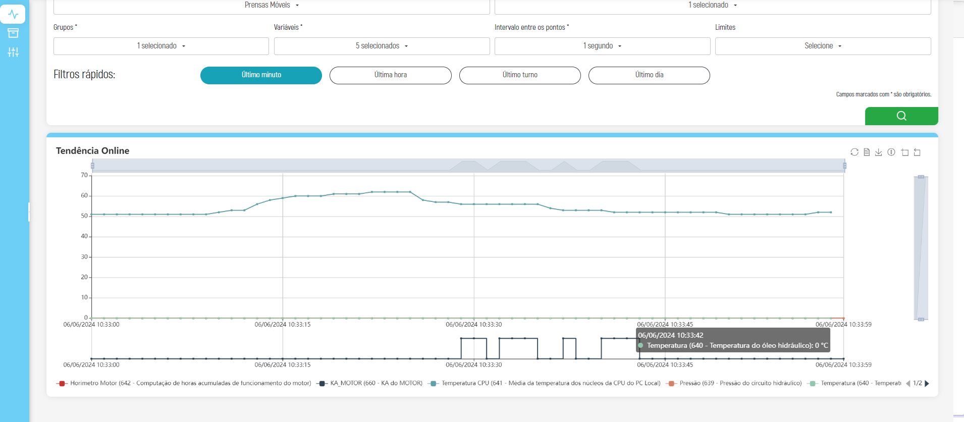Click the chart info icon
The width and height of the screenshot is (964, 422).
[891, 152]
